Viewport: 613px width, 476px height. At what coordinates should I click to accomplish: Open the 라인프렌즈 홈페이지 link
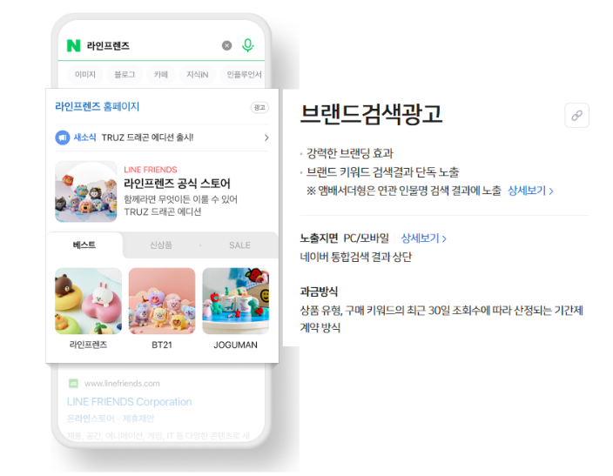pos(97,106)
